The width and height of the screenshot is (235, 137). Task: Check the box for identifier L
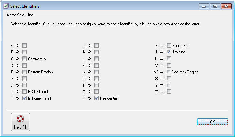[97, 59]
